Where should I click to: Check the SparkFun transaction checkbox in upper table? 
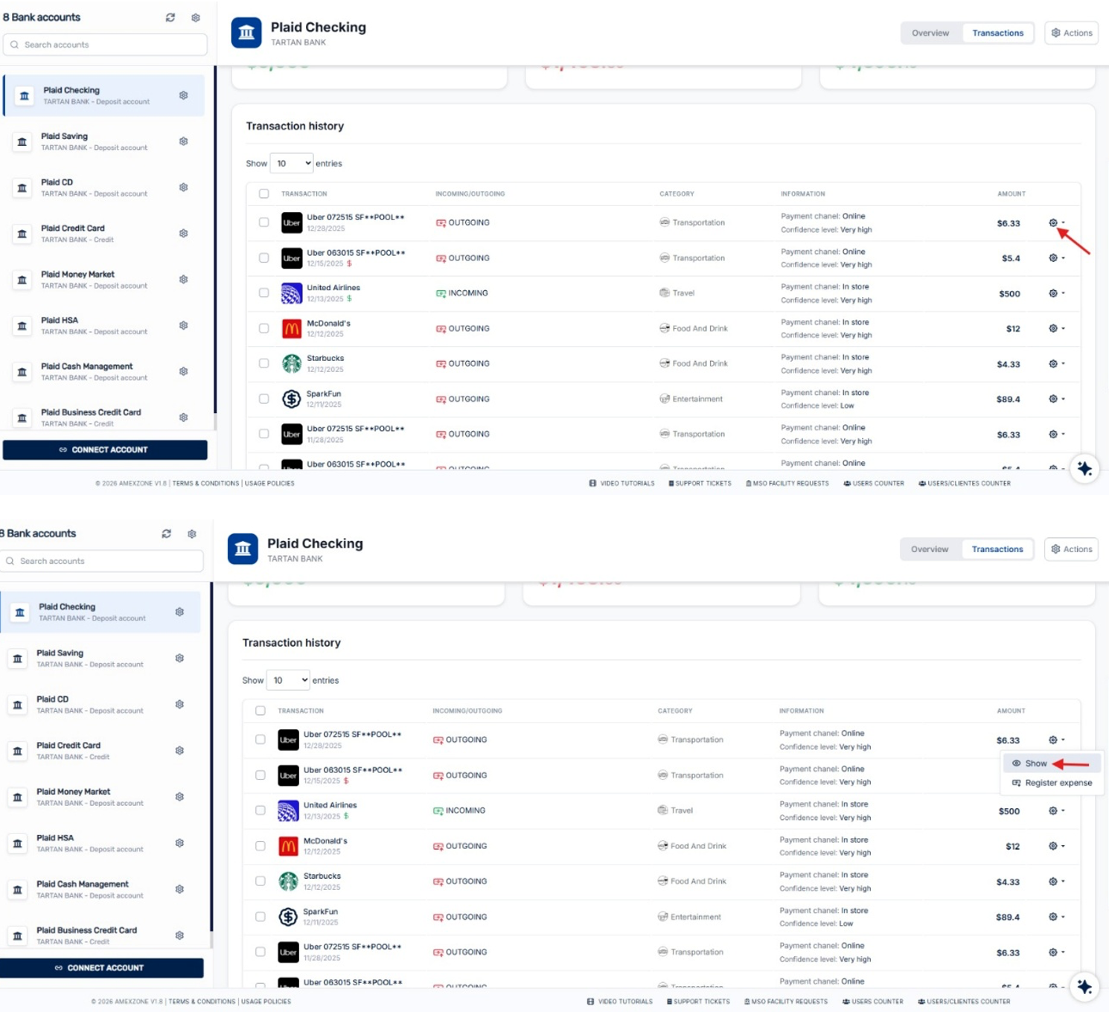263,399
